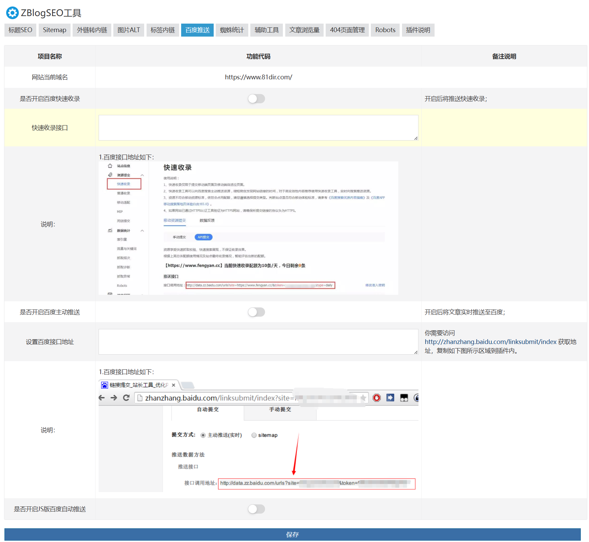
Task: Click the browser back arrow in the tutorial image
Action: tap(102, 398)
